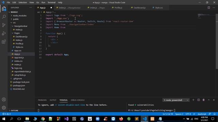Image resolution: width=218 pixels, height=122 pixels.
Task: Open Sublime Text from the taskbar
Action: click(137, 119)
